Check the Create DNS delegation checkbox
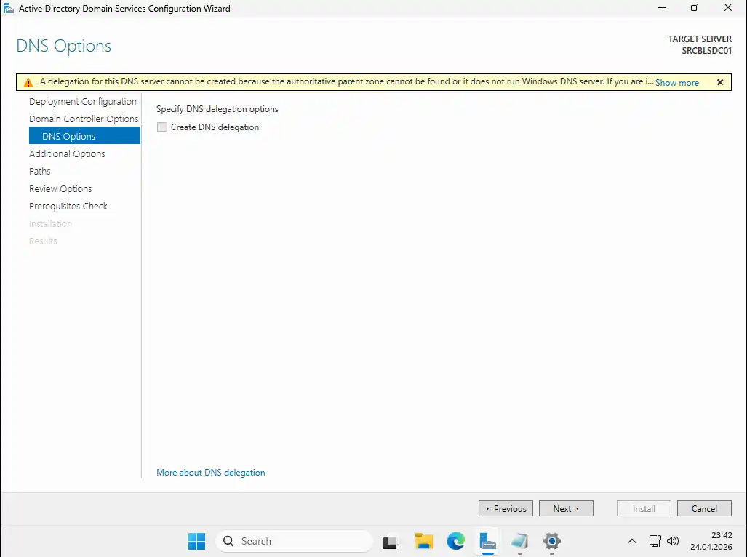 pyautogui.click(x=162, y=127)
